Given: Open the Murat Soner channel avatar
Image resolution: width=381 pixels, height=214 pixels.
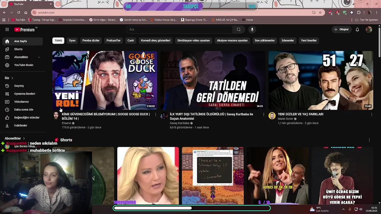Looking at the screenshot, I should (272, 116).
